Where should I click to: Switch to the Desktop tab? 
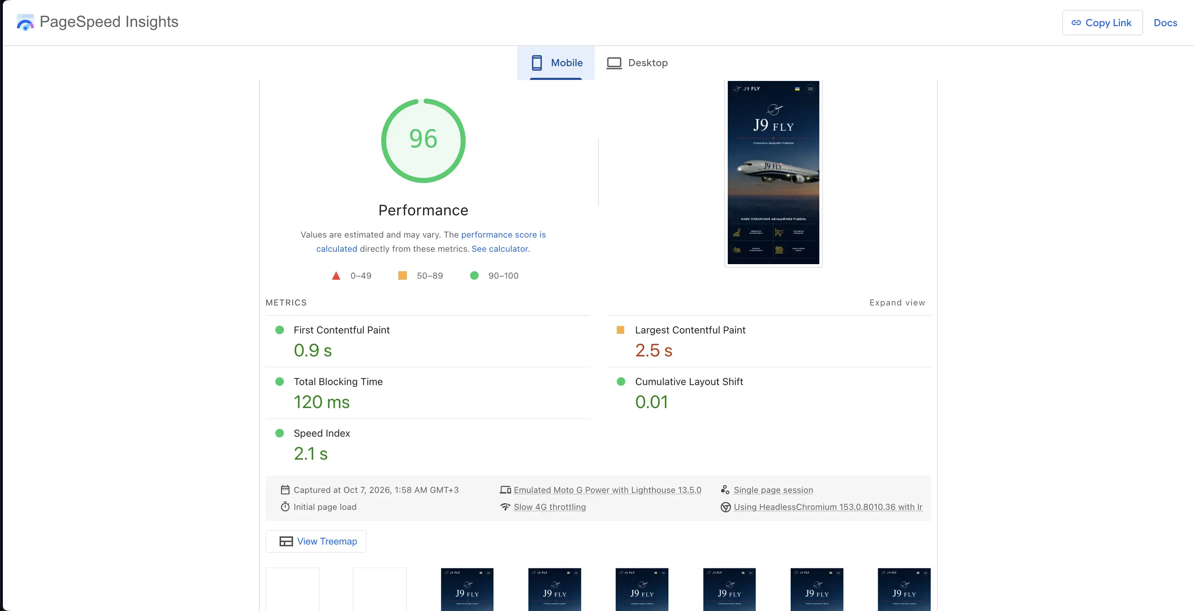637,63
